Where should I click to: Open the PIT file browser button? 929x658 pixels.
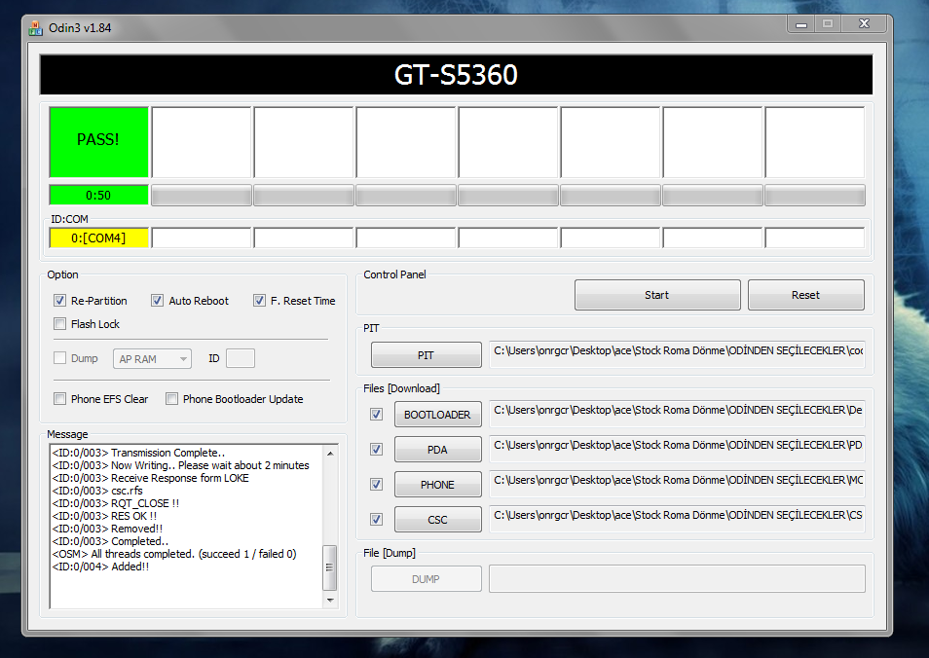click(x=426, y=354)
